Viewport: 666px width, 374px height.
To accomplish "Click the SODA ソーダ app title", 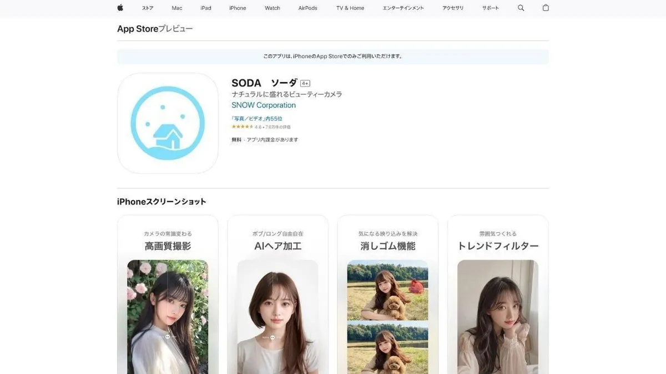I will click(x=264, y=83).
